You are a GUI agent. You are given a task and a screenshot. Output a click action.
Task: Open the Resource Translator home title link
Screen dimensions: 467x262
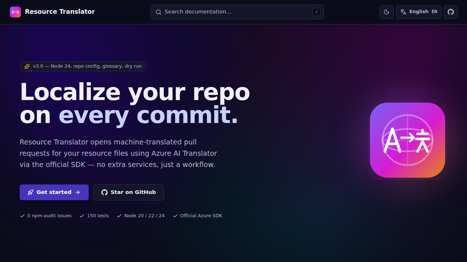60,12
